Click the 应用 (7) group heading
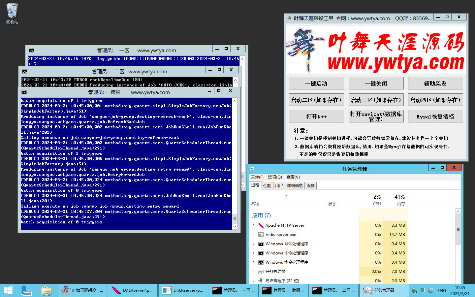This screenshot has width=475, height=297. click(262, 215)
